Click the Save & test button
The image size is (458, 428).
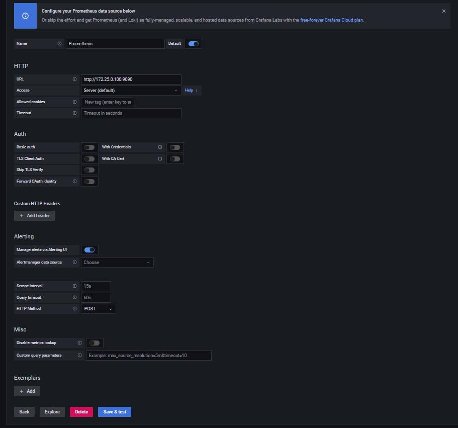point(115,411)
